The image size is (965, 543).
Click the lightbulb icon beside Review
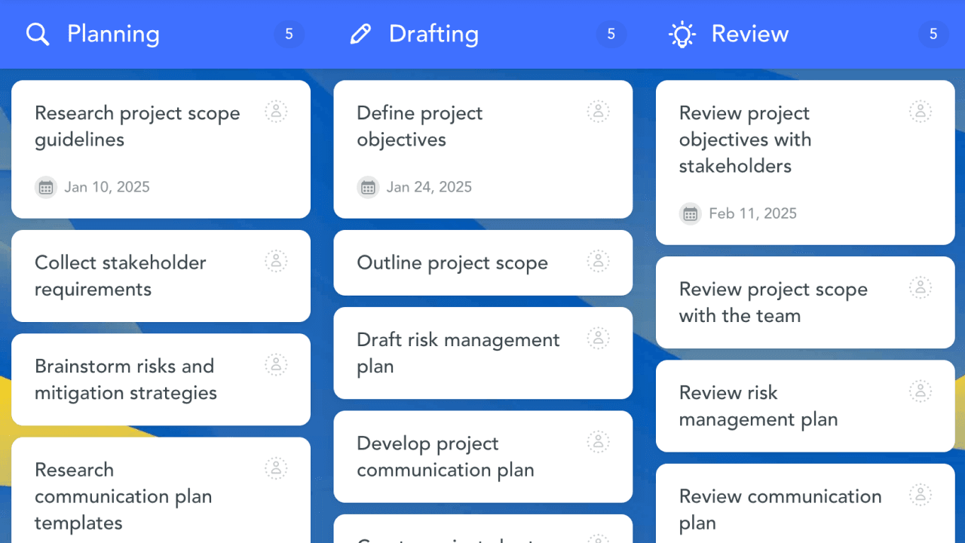pyautogui.click(x=682, y=34)
